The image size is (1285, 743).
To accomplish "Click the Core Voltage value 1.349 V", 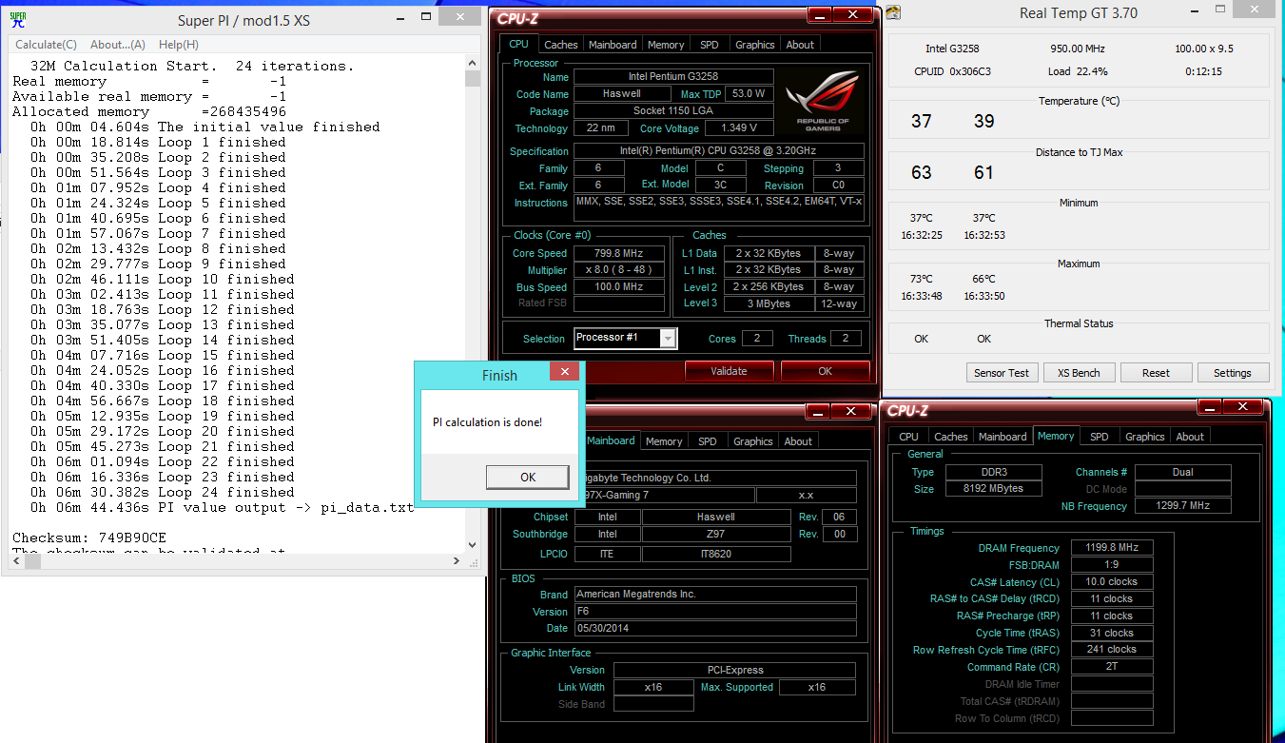I will (x=739, y=127).
